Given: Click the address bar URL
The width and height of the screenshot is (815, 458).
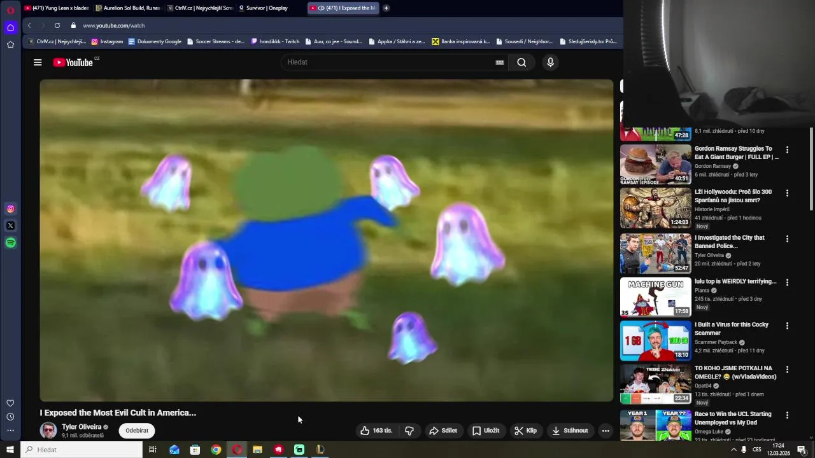Looking at the screenshot, I should pyautogui.click(x=114, y=25).
